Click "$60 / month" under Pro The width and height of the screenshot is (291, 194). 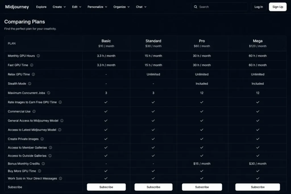202,46
